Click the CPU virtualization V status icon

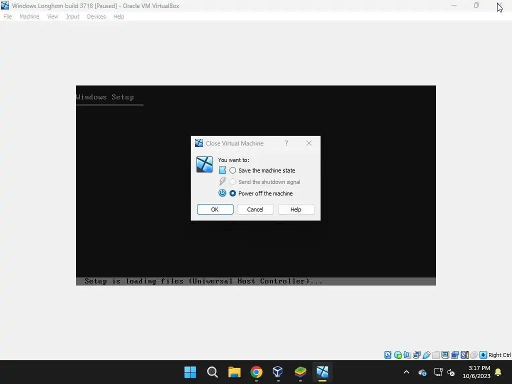click(464, 355)
